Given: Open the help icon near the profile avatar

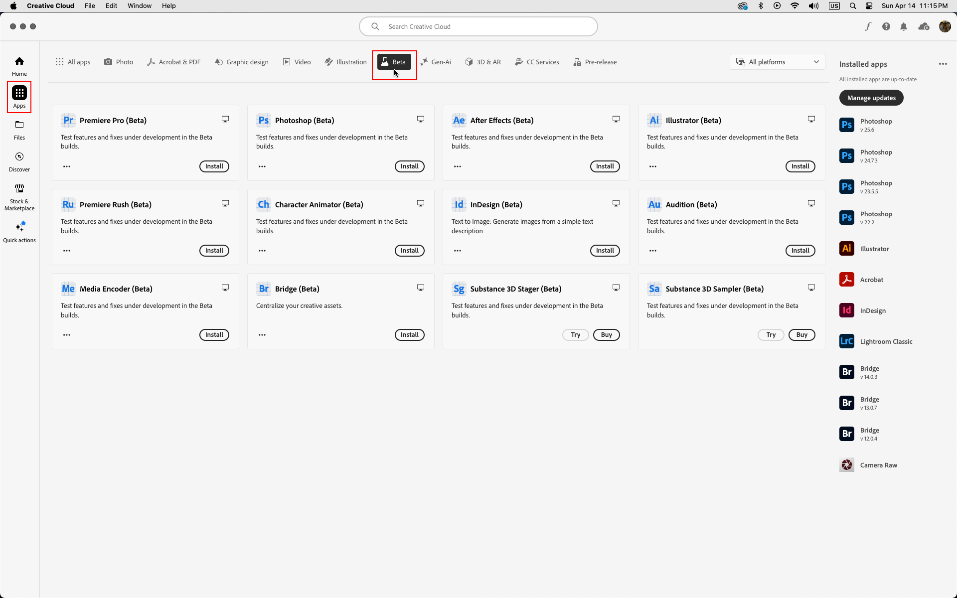Looking at the screenshot, I should point(886,26).
